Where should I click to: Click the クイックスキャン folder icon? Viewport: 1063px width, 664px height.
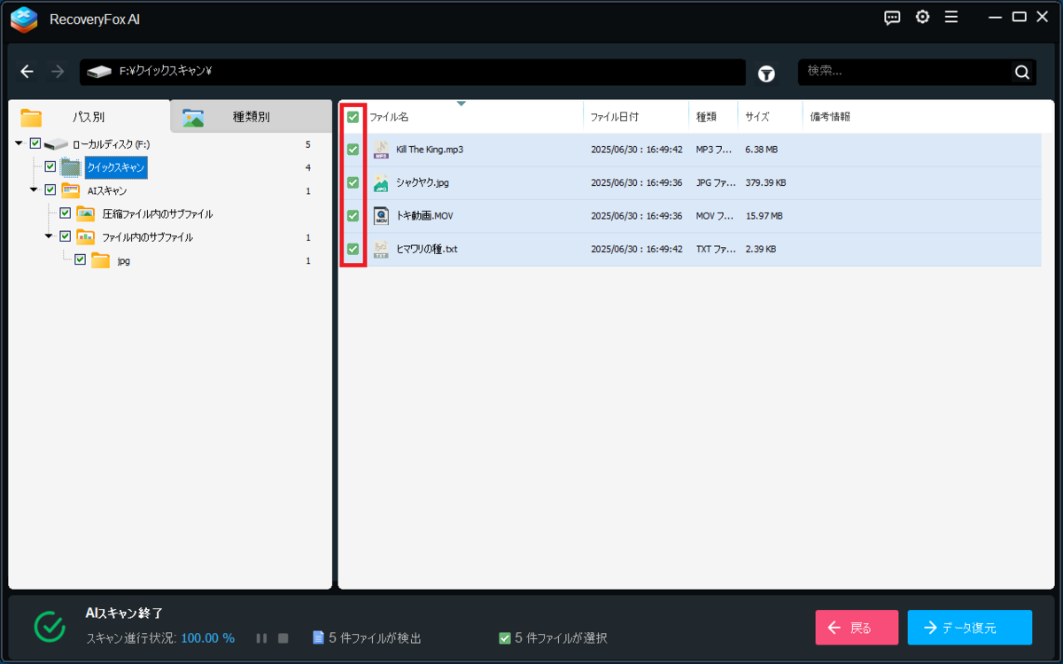pos(71,166)
